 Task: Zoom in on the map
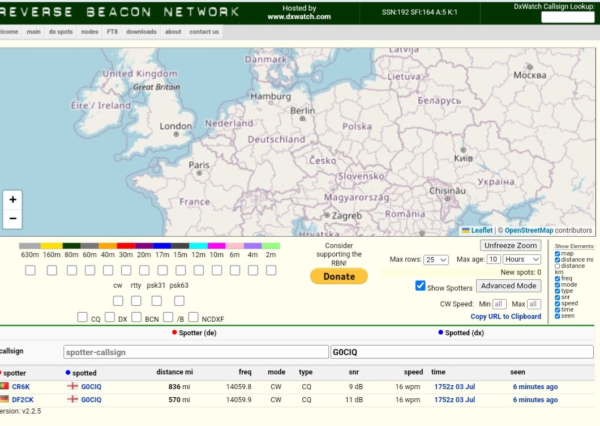12,199
